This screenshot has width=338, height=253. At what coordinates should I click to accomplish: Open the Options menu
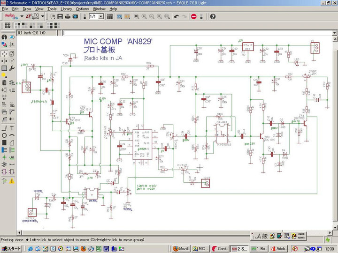pos(82,8)
